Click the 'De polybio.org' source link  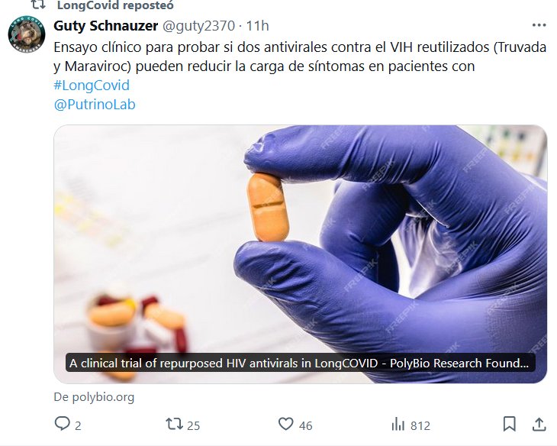pos(94,397)
